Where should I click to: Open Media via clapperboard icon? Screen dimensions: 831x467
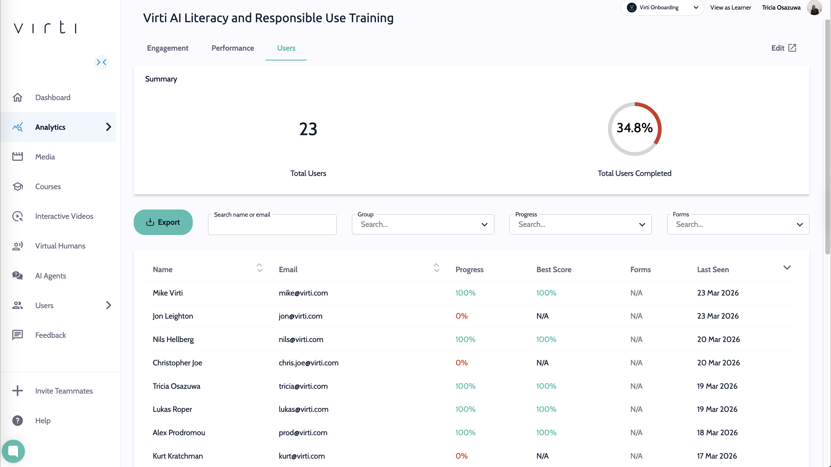click(17, 157)
